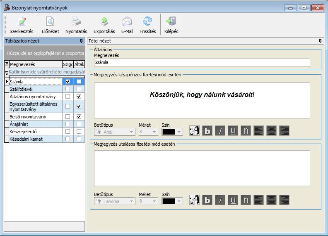Check Szigorú checkbox for Késedelmi kamat
The height and width of the screenshot is (236, 328).
pos(68,139)
